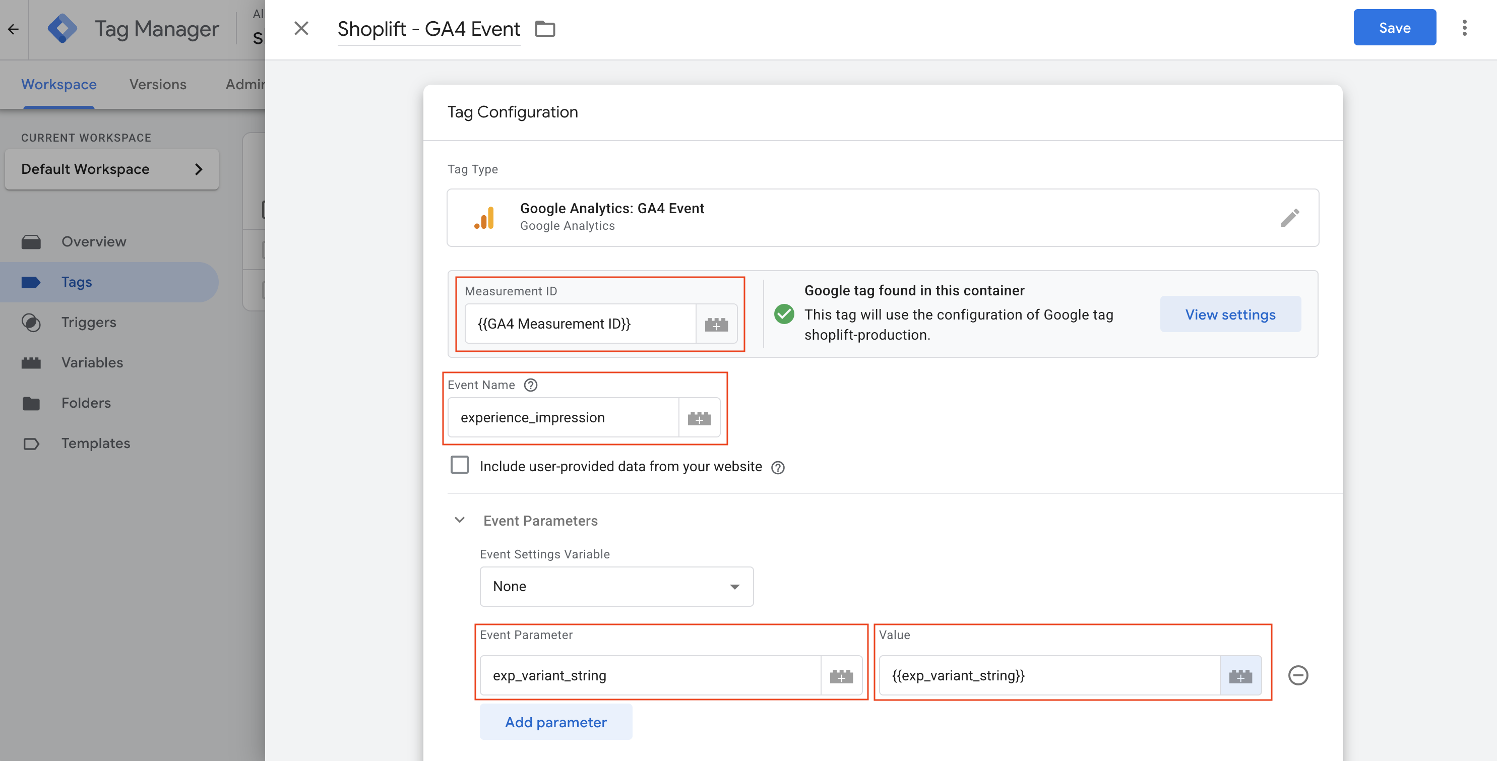1497x761 pixels.
Task: Click View settings for the Google tag
Action: [1230, 314]
